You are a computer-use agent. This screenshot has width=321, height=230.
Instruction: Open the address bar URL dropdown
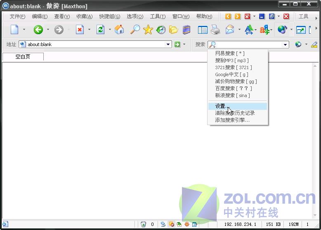click(x=168, y=44)
